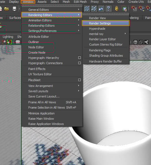The height and width of the screenshot is (165, 151).
Task: Enable select by component type icon
Action: 101,9
